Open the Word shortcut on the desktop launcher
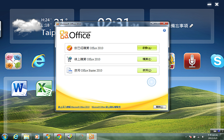The height and width of the screenshot is (140, 224). point(19,88)
